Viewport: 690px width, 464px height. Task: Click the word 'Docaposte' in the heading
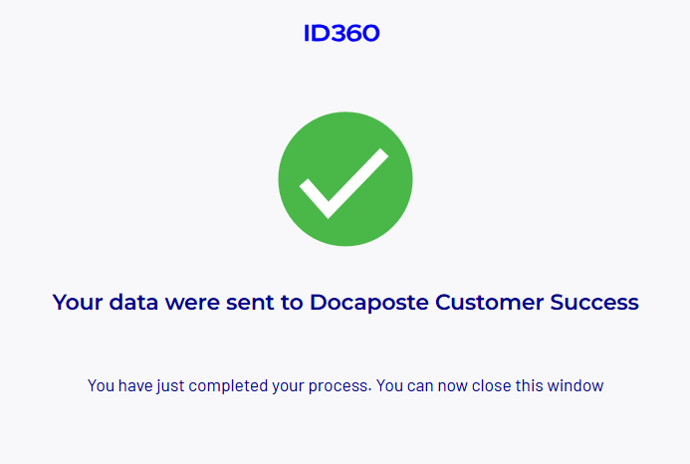[369, 302]
